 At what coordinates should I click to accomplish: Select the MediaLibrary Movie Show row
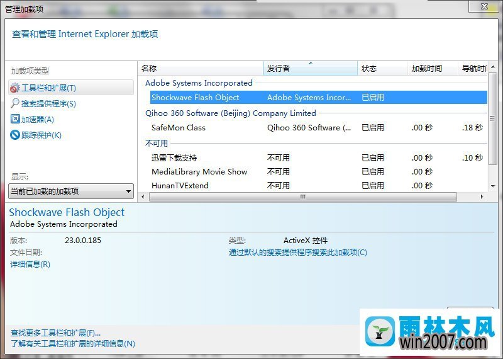pyautogui.click(x=319, y=171)
